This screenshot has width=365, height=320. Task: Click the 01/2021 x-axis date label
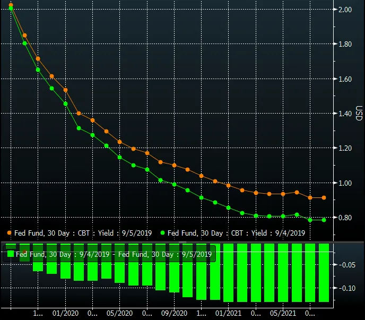tap(228, 313)
